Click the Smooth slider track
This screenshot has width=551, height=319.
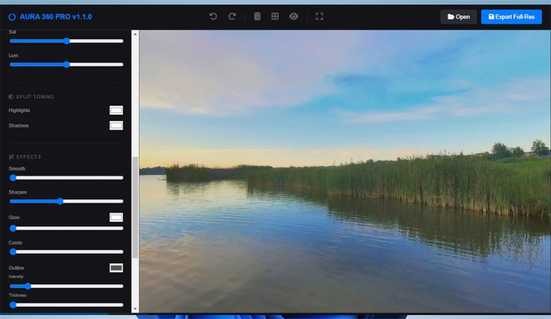coord(67,178)
